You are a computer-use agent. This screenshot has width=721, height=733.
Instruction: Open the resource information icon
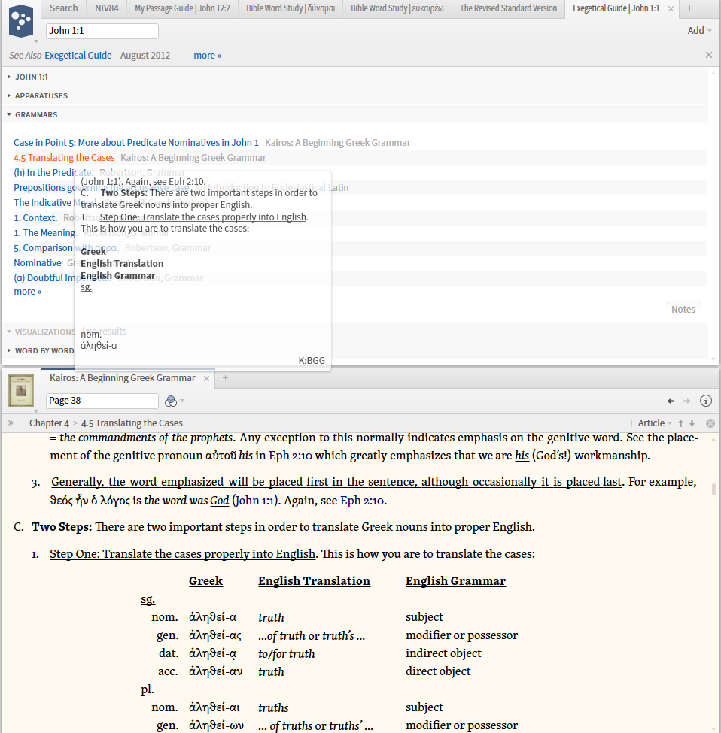705,401
